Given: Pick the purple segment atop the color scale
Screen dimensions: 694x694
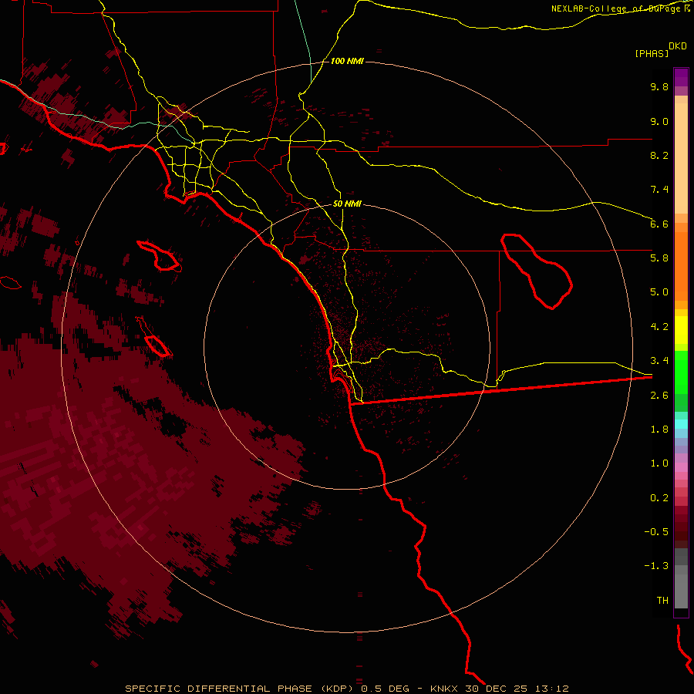Looking at the screenshot, I should tap(681, 78).
